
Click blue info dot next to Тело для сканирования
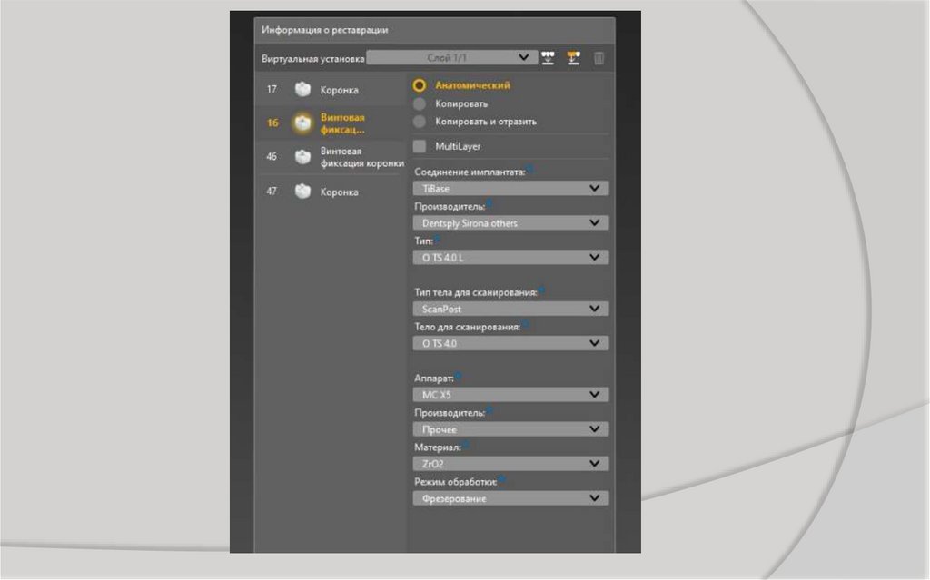point(525,324)
